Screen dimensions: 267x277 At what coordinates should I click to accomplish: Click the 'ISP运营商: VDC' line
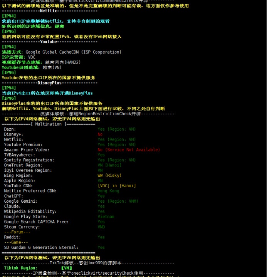click(x=18, y=57)
